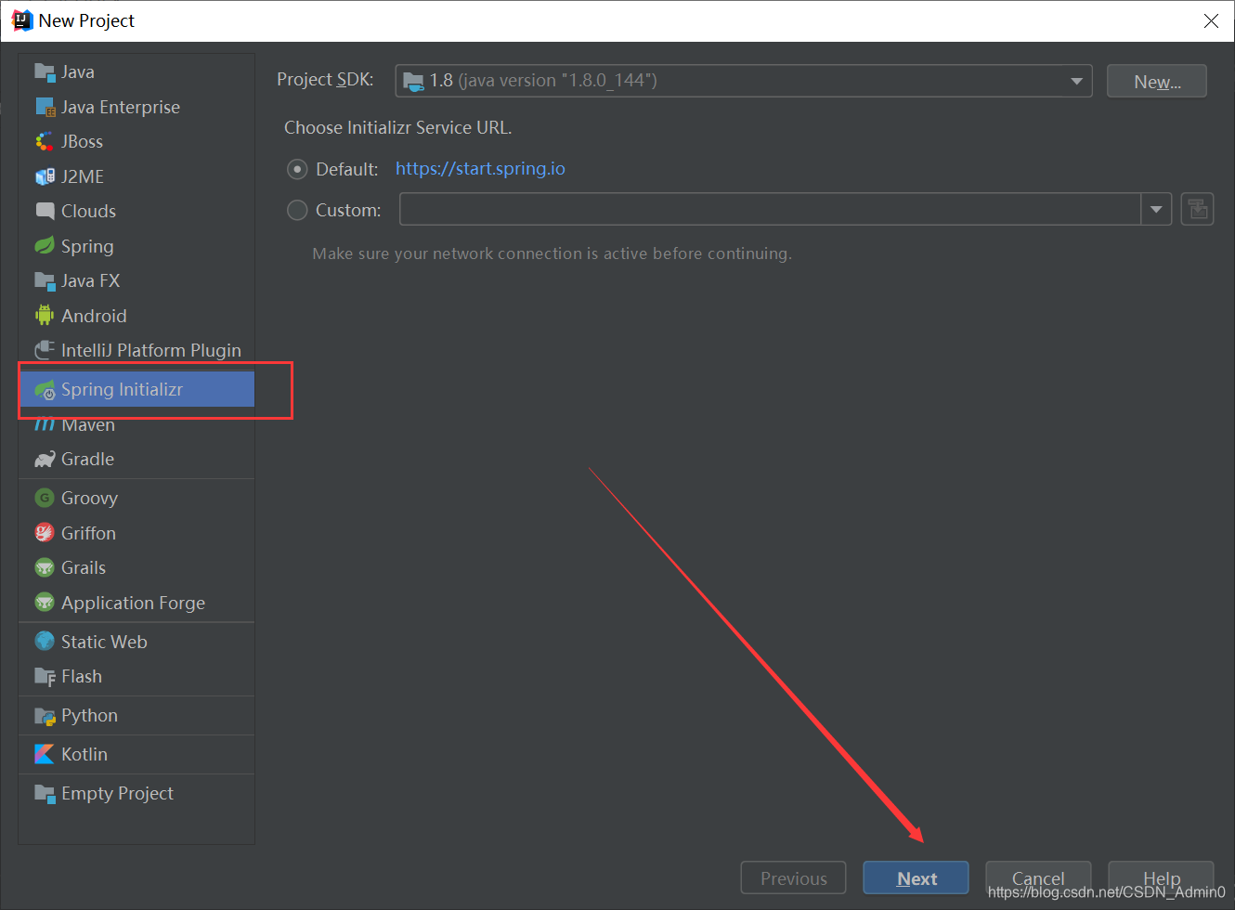Select Maven project type label

tap(88, 425)
